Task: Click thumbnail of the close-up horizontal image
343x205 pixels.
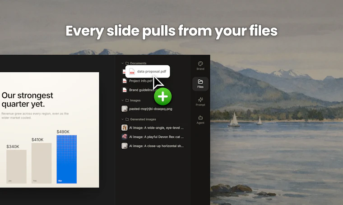Action: coord(125,146)
